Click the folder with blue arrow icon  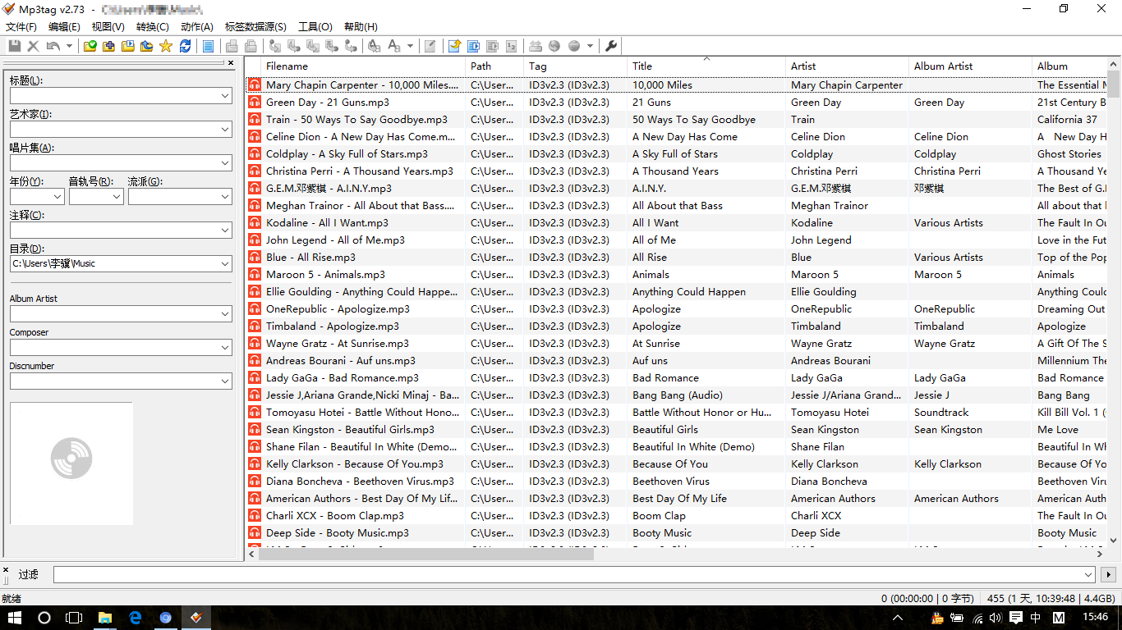[x=146, y=46]
